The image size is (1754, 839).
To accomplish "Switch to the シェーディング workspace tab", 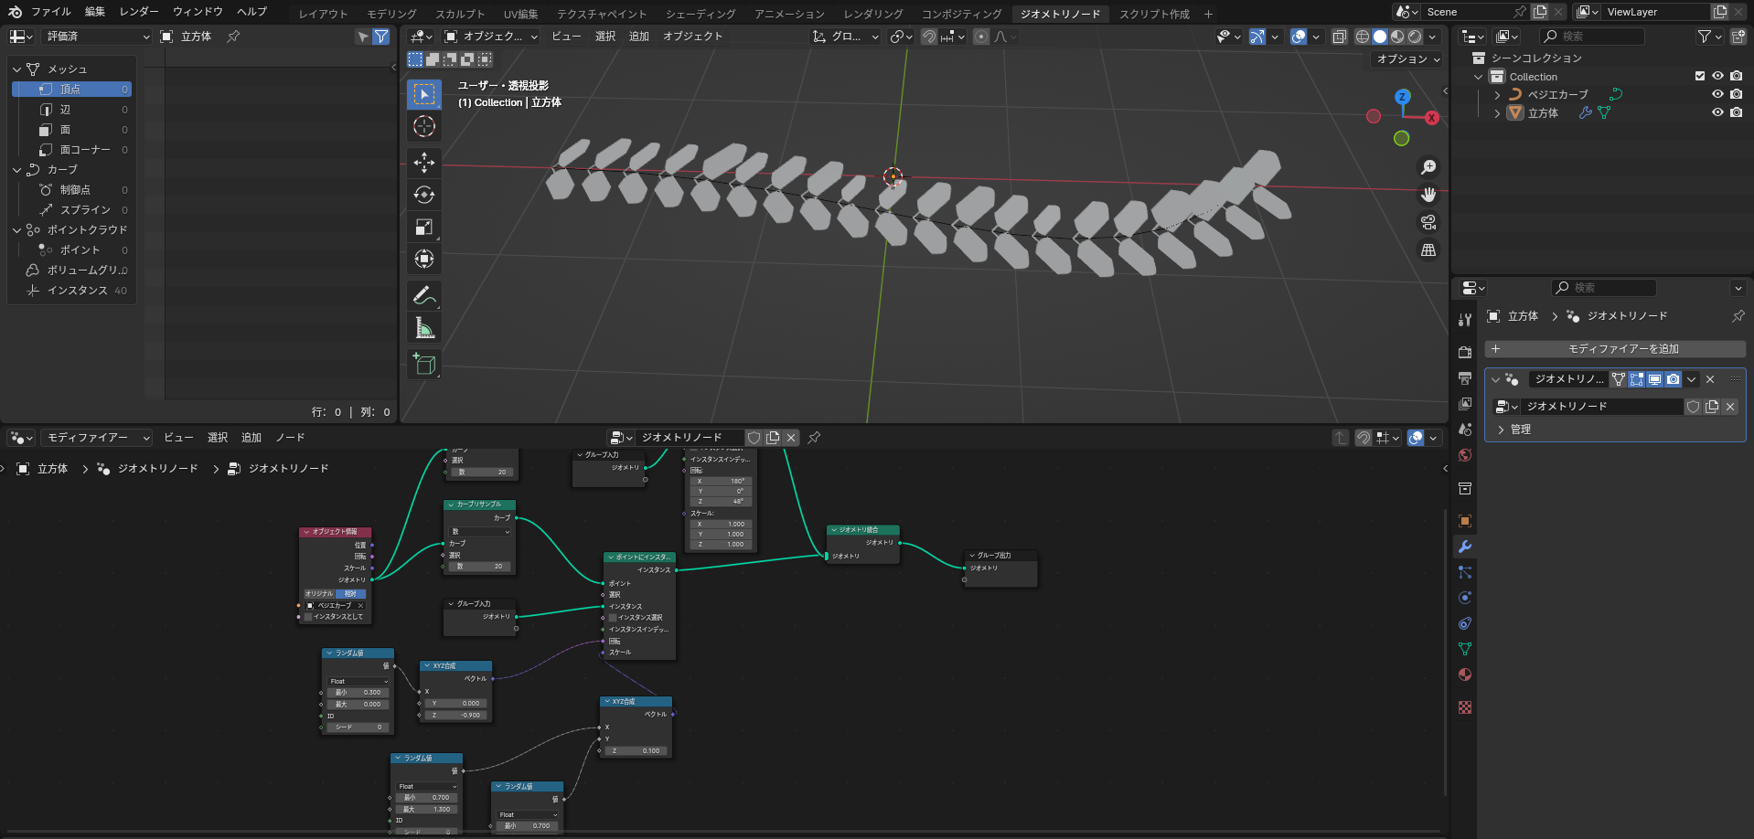I will click(700, 14).
